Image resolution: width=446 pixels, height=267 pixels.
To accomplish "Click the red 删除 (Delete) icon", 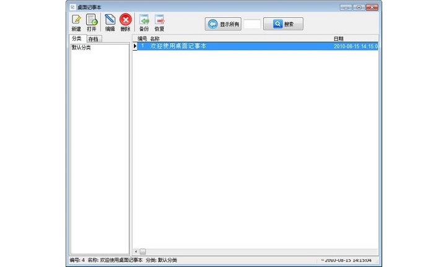I will pyautogui.click(x=126, y=20).
